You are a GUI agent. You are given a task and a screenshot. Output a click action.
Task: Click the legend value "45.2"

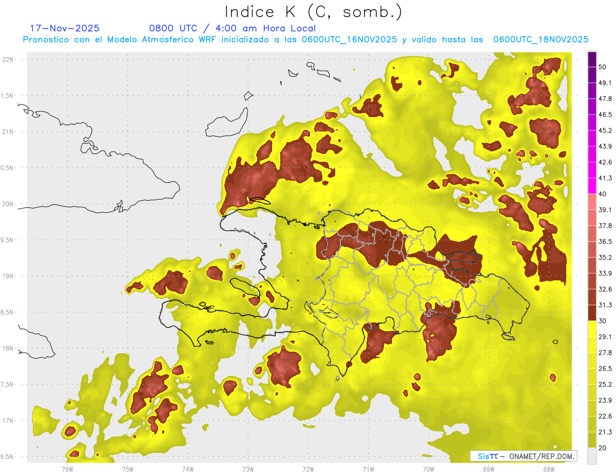click(605, 130)
